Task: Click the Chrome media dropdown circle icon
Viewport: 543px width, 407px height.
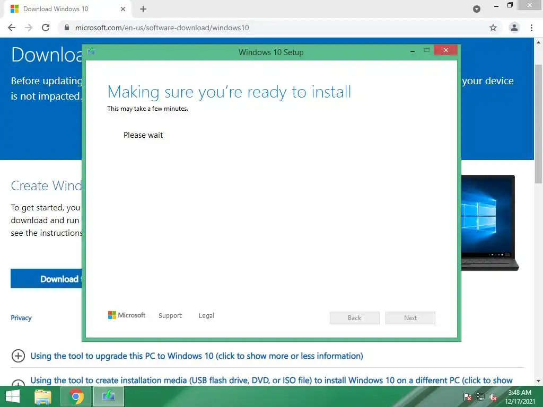Action: [x=477, y=9]
